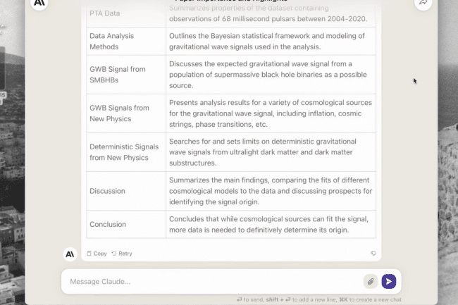Send the message with the purple arrow button
458x305 pixels.
(388, 282)
